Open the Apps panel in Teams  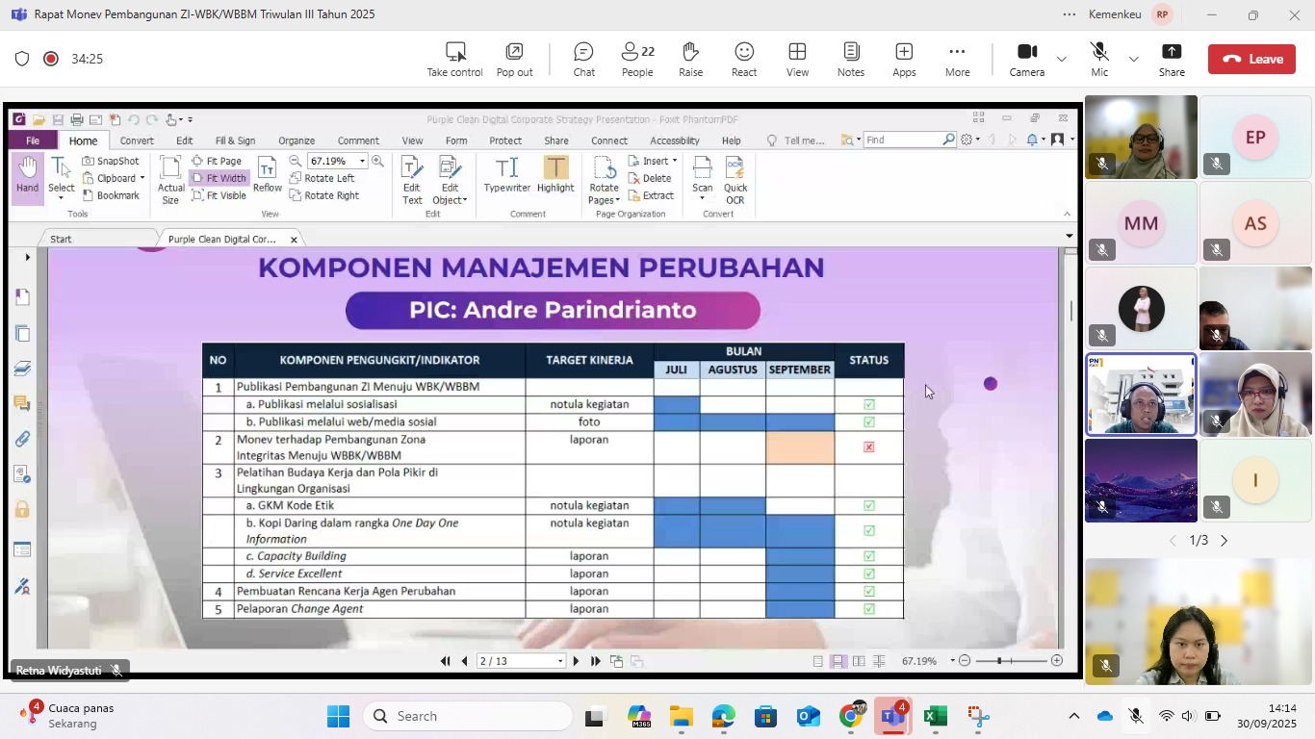904,59
